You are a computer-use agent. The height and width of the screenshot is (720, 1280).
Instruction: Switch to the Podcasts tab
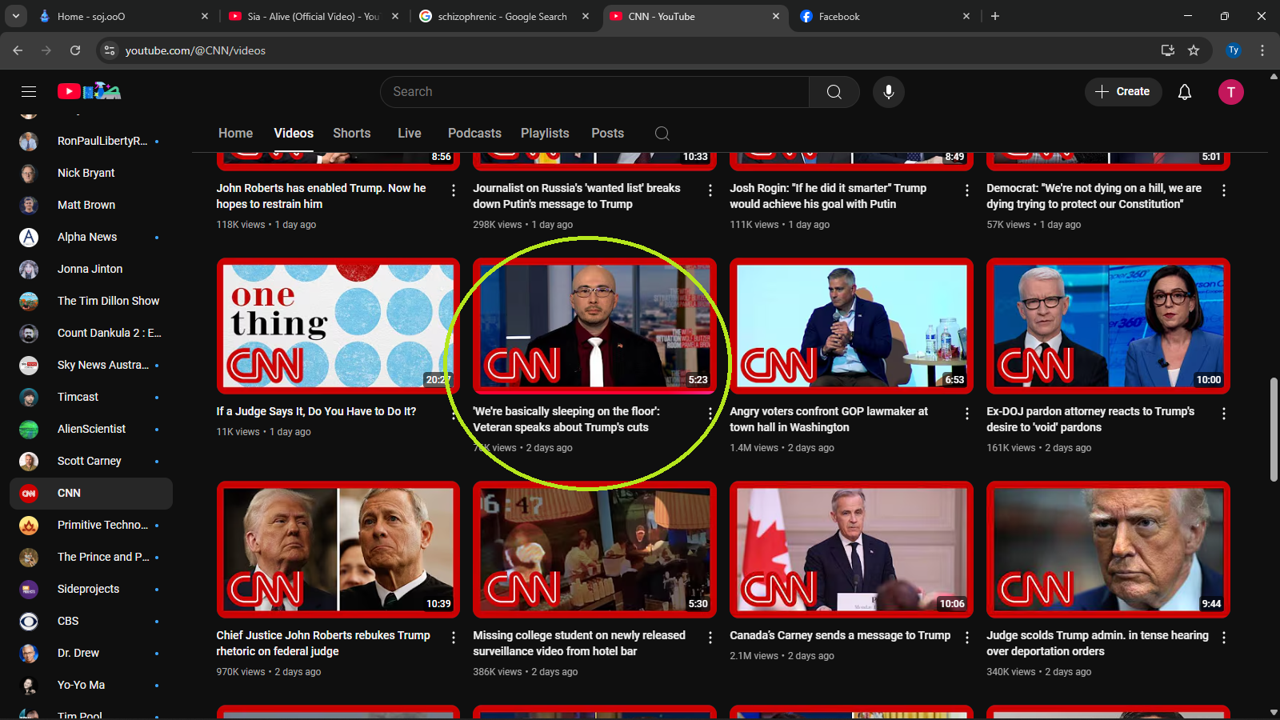[474, 134]
